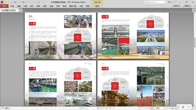Switch to the 组织 ribbon tab
The image size is (196, 110).
(x=45, y=6)
